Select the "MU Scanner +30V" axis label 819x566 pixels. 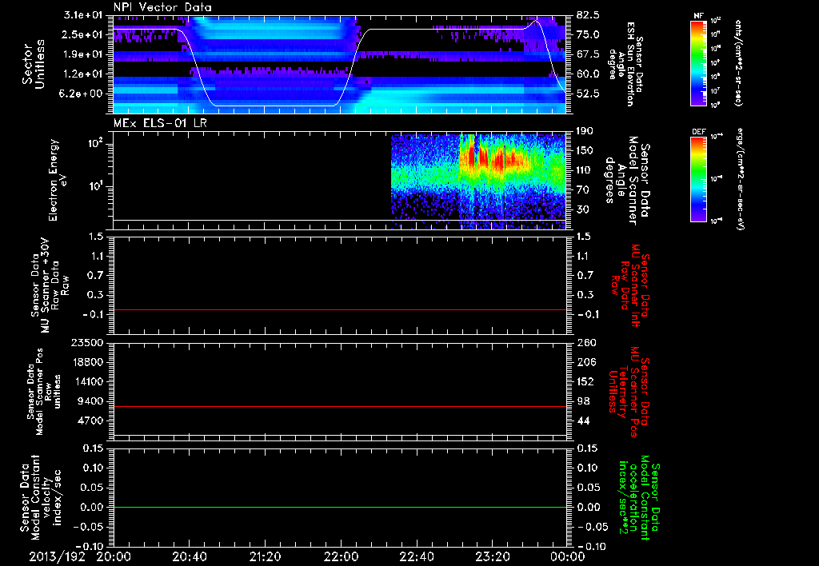point(46,285)
